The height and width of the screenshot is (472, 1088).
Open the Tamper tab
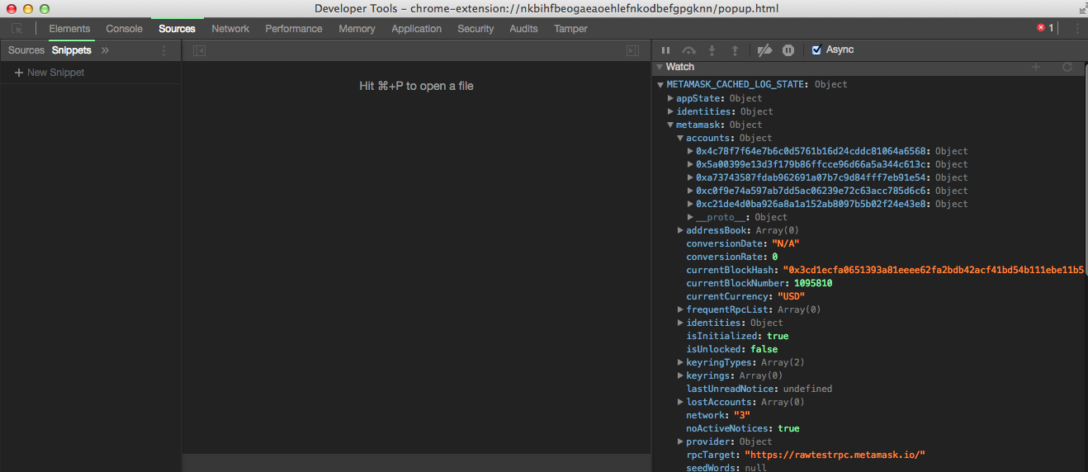point(571,28)
